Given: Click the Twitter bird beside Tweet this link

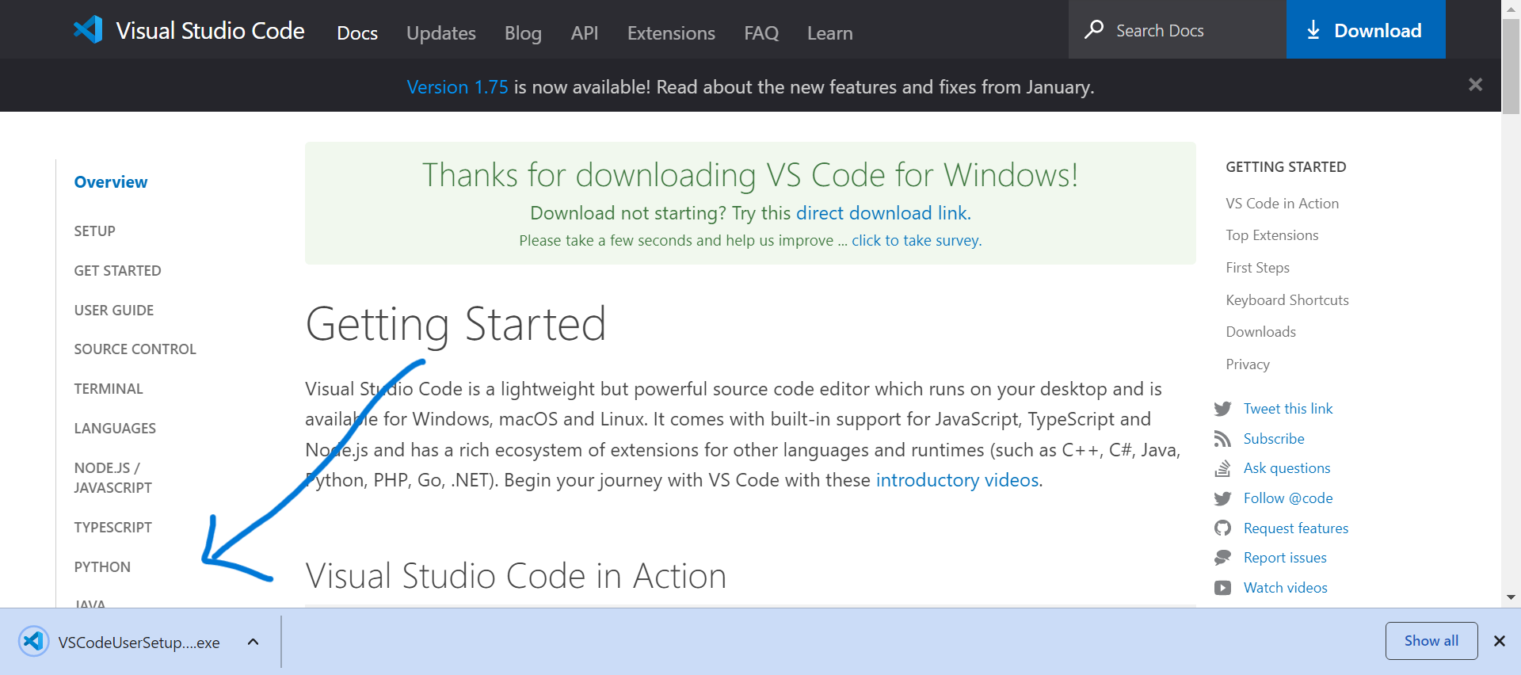Looking at the screenshot, I should click(1222, 409).
